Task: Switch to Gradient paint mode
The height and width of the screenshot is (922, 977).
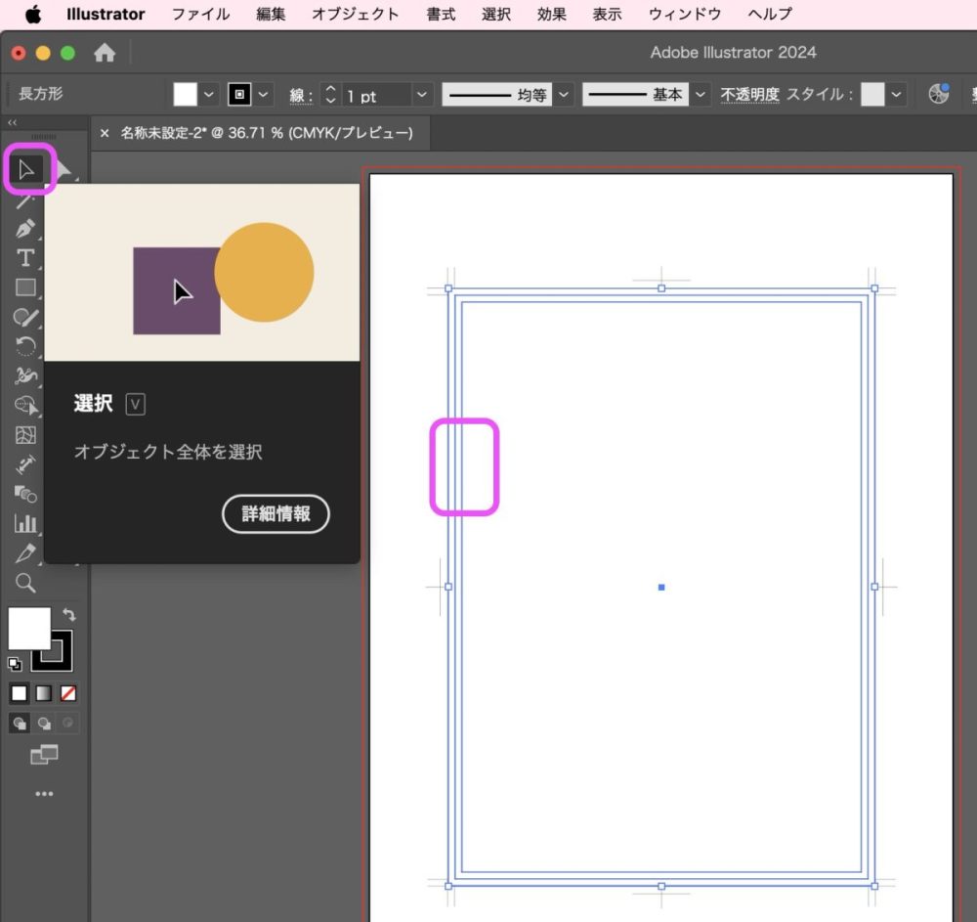Action: pyautogui.click(x=44, y=693)
